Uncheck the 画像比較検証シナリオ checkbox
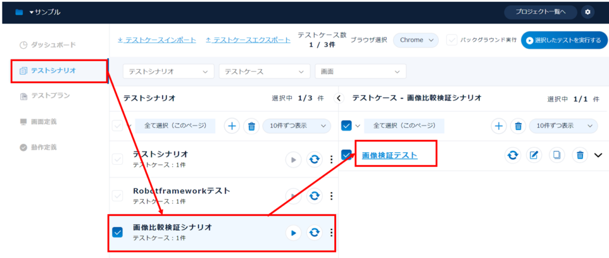This screenshot has height=258, width=609. click(118, 232)
